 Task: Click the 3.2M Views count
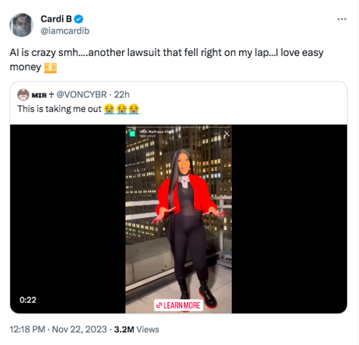coord(137,329)
